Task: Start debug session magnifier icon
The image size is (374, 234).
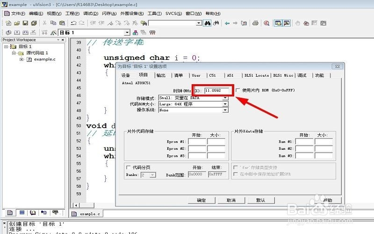Action: click(x=266, y=23)
